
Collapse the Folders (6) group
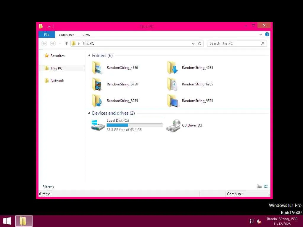coord(89,56)
